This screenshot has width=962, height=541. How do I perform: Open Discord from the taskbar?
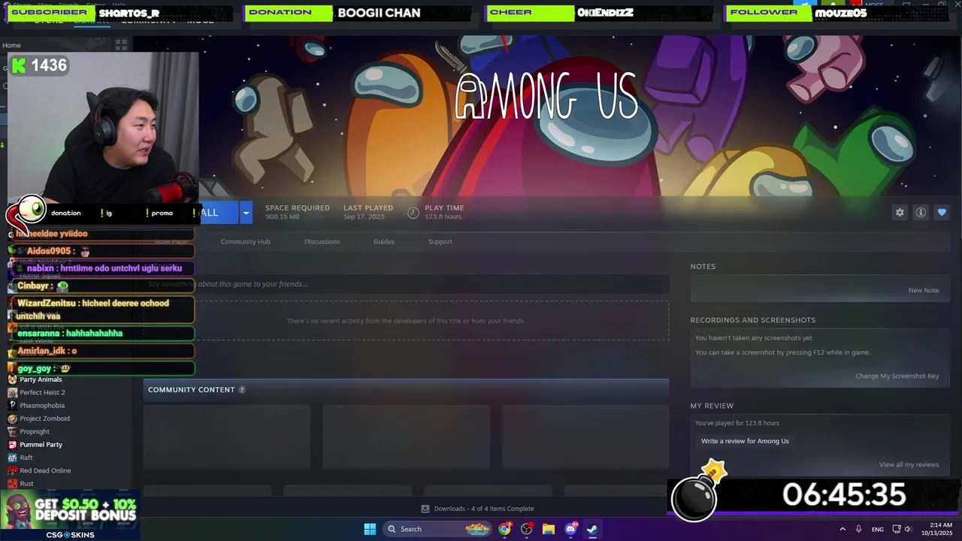[x=570, y=529]
